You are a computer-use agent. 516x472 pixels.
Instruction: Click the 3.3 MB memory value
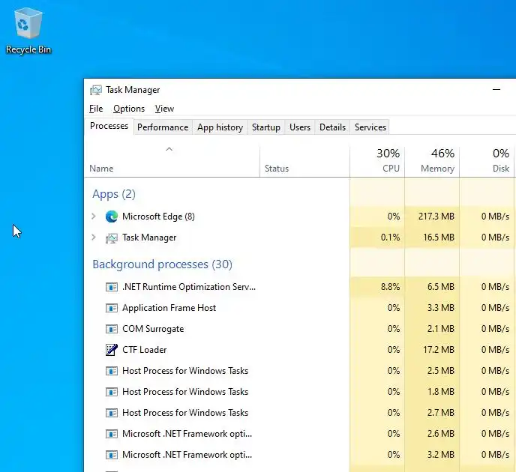click(x=441, y=308)
